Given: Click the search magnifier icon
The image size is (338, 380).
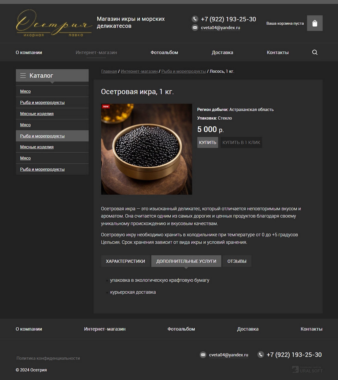Looking at the screenshot, I should point(315,52).
